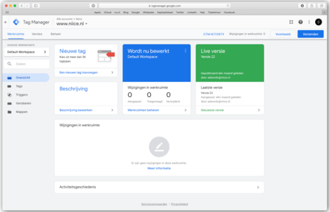Switch to the Beheer tab
Screen dimensions: 330x212
[56, 34]
